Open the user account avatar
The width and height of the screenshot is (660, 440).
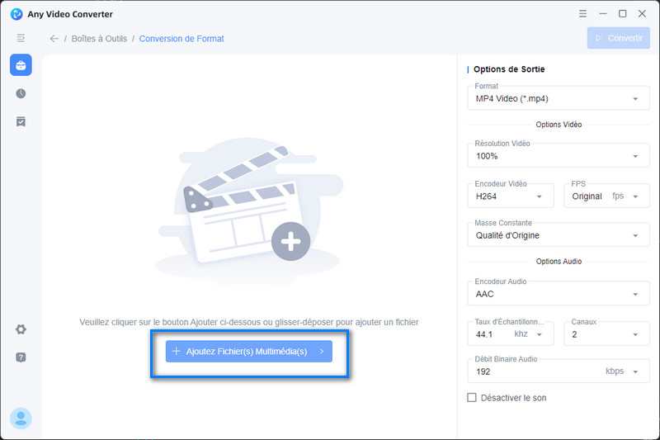tap(21, 419)
